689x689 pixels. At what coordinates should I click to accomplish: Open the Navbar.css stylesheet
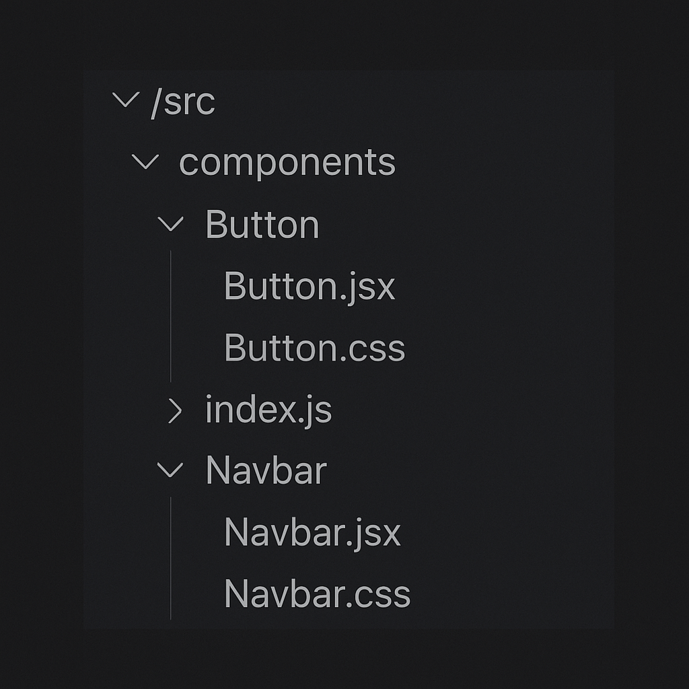[317, 594]
